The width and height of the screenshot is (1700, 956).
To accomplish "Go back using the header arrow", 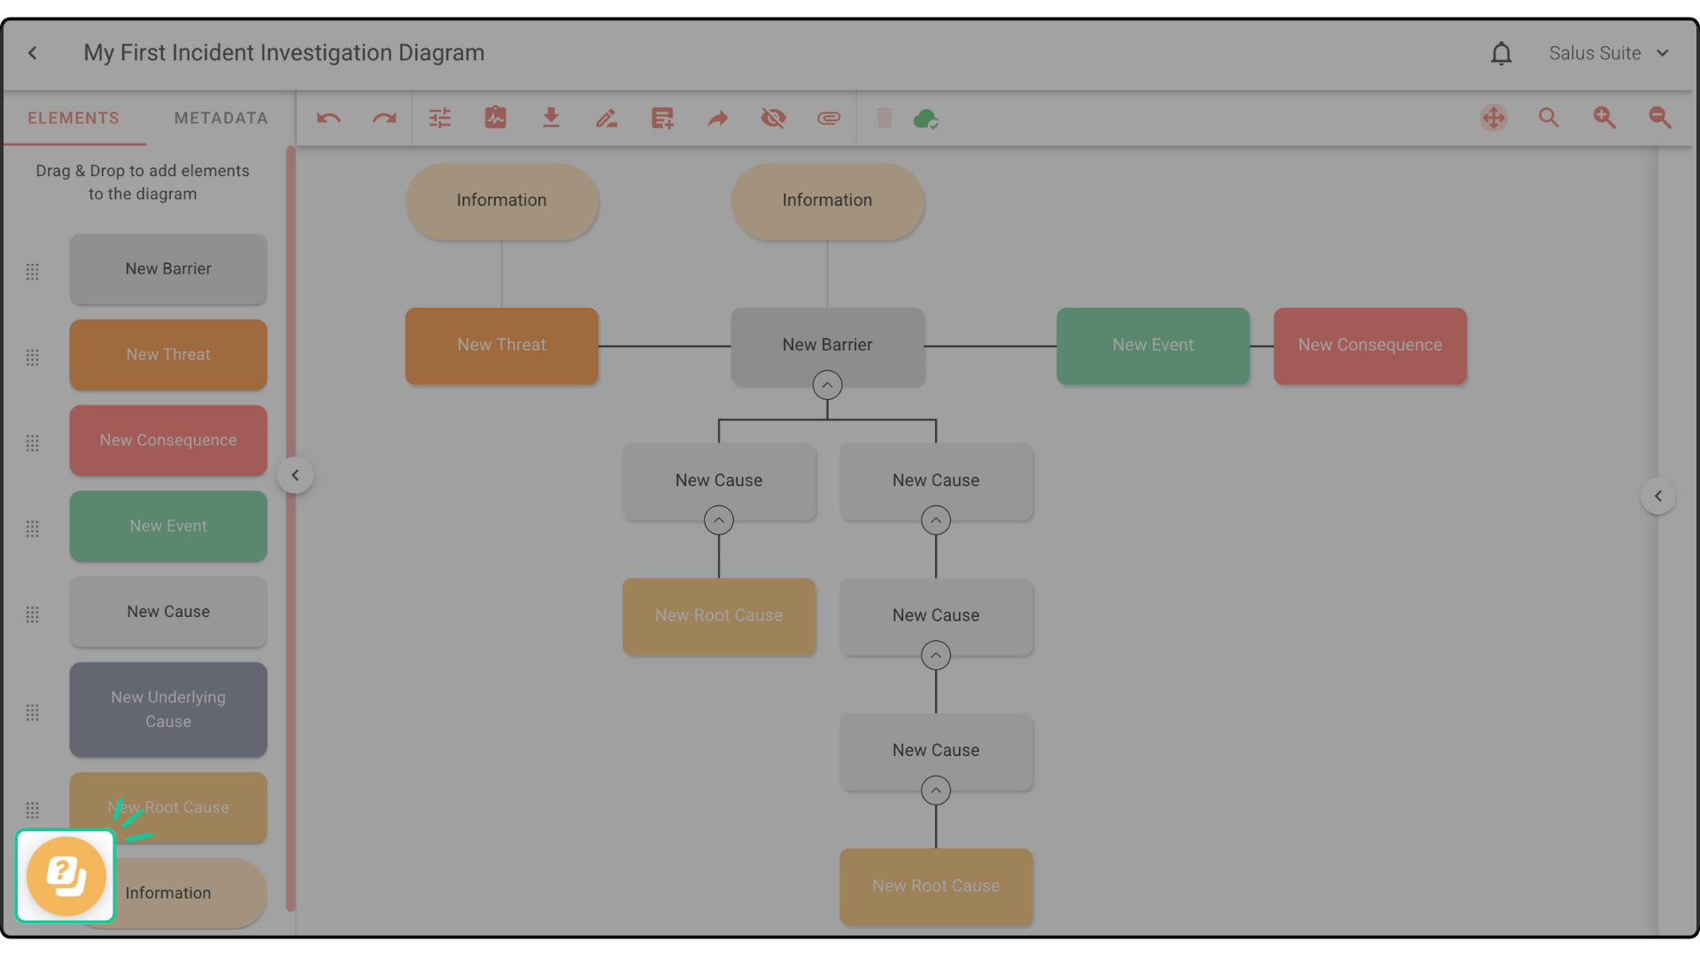I will (x=33, y=53).
